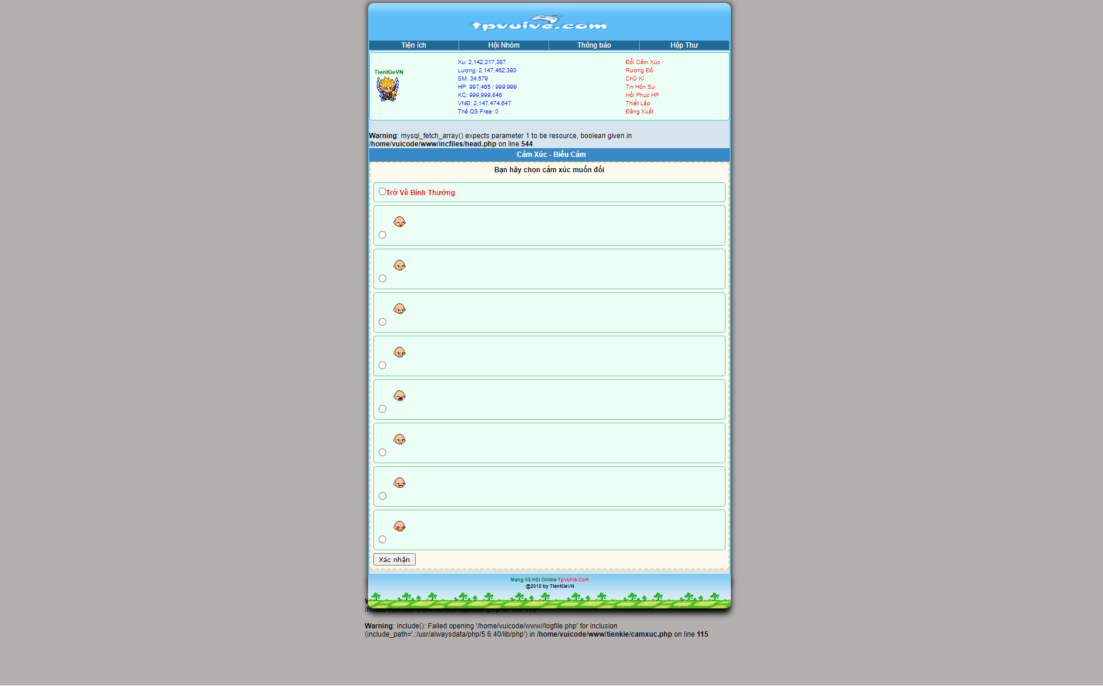The width and height of the screenshot is (1103, 686).
Task: Click the crying open-mouth emotion face
Action: (x=399, y=396)
